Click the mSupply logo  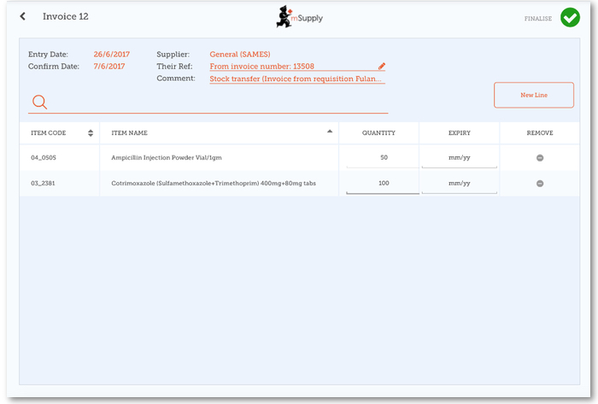[x=299, y=17]
